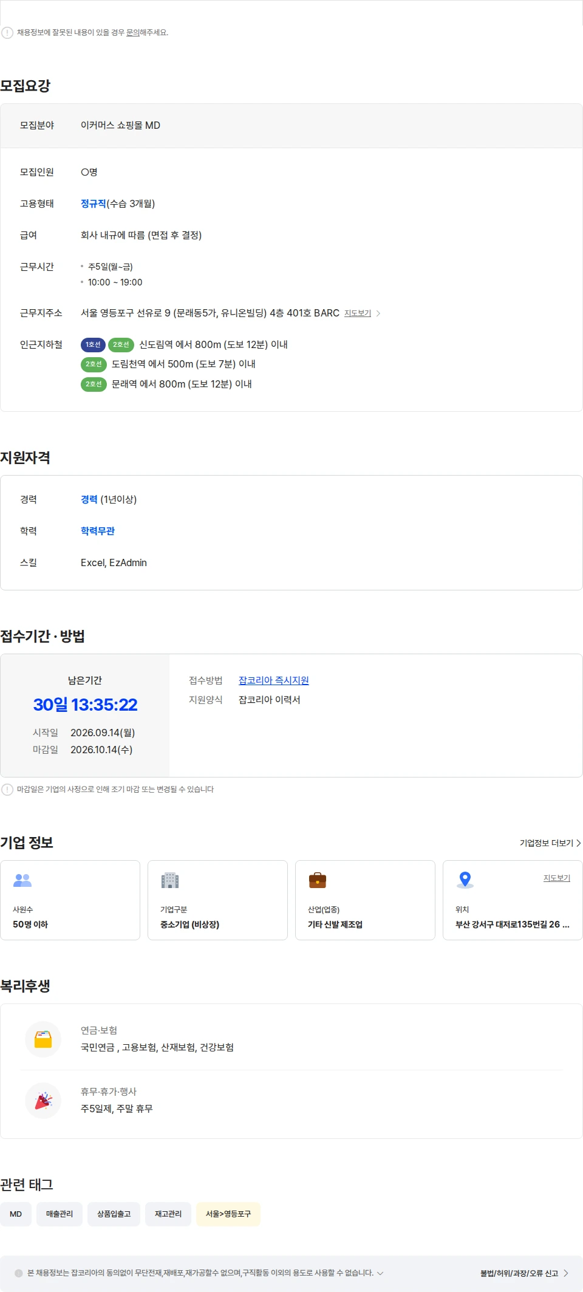Click 1호선 badge at 신도림역
This screenshot has height=1292, width=583.
[93, 345]
